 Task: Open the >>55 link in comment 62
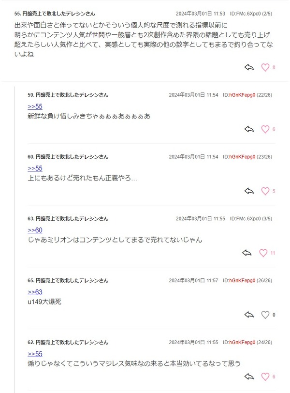tap(35, 354)
